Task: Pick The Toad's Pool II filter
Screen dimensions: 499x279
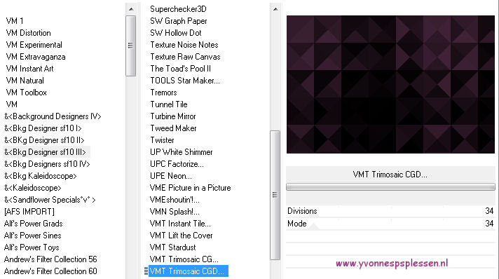Action: (180, 69)
